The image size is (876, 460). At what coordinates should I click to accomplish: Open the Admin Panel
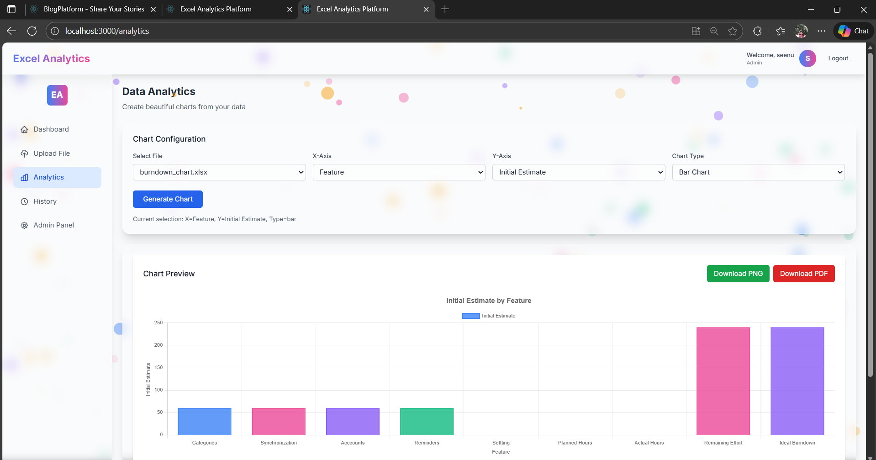(x=57, y=225)
